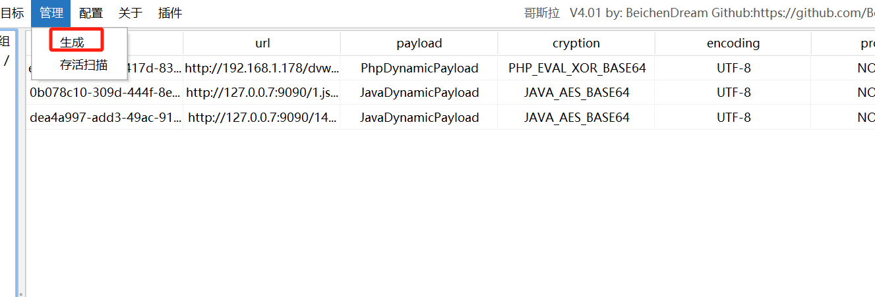Click UTF-8 encoding in the PhpDynamicPayload row

pos(733,68)
